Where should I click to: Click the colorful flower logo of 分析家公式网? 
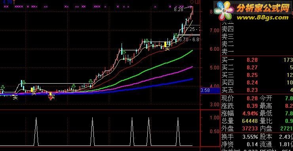coord(224,10)
